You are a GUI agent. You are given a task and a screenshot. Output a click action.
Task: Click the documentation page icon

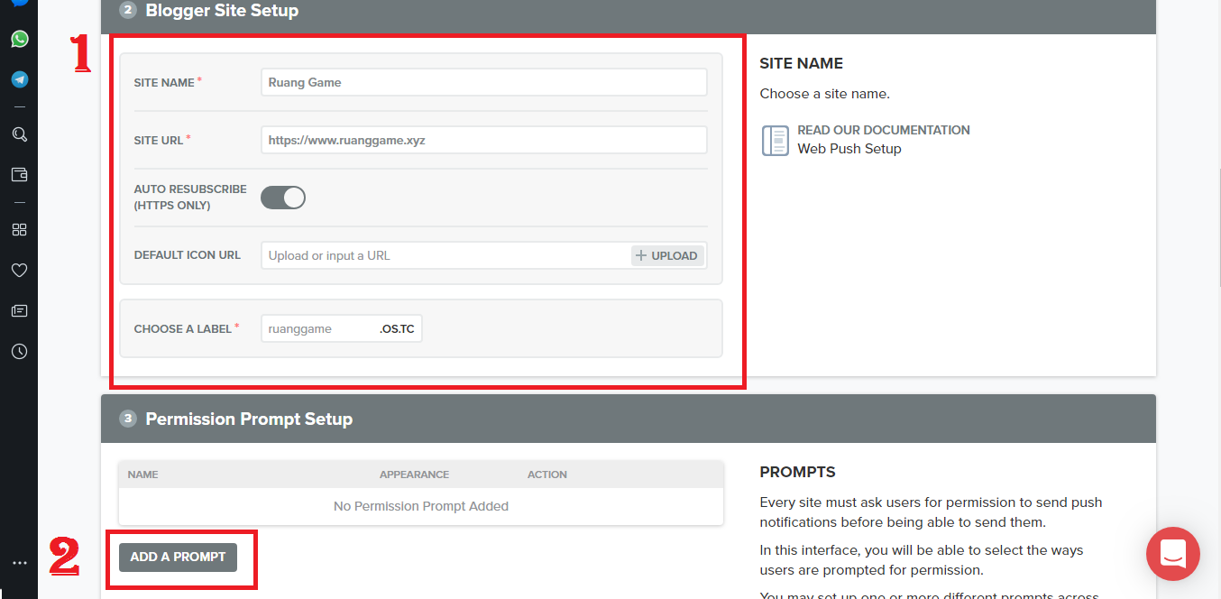click(776, 140)
